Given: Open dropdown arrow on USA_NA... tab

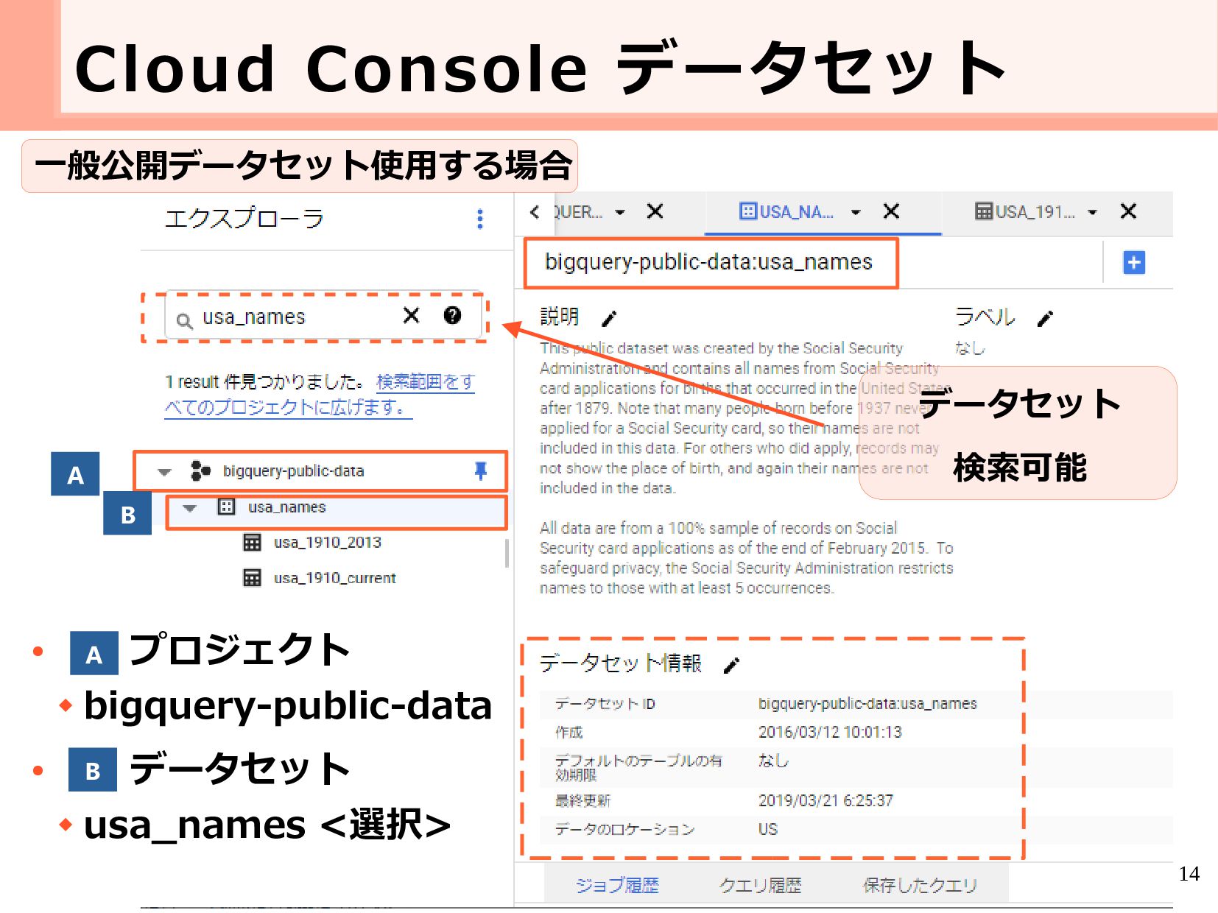Looking at the screenshot, I should tap(856, 212).
